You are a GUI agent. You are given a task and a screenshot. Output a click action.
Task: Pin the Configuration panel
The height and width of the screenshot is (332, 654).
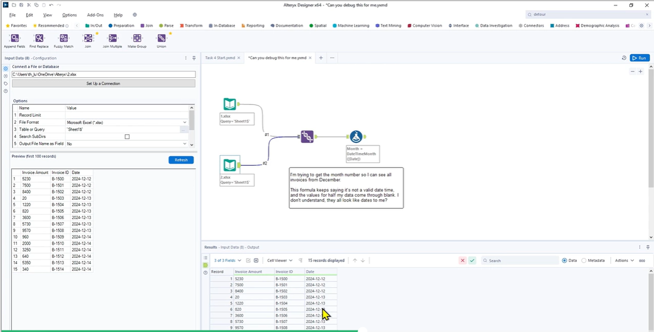point(194,58)
